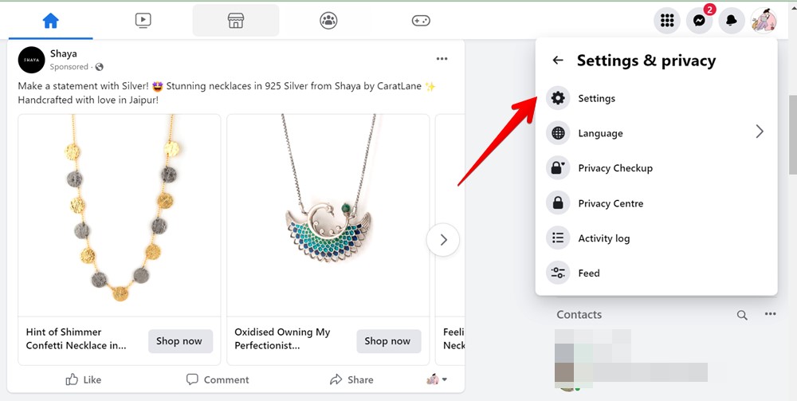Open the Marketplace tab
This screenshot has height=401, width=797.
pos(236,21)
